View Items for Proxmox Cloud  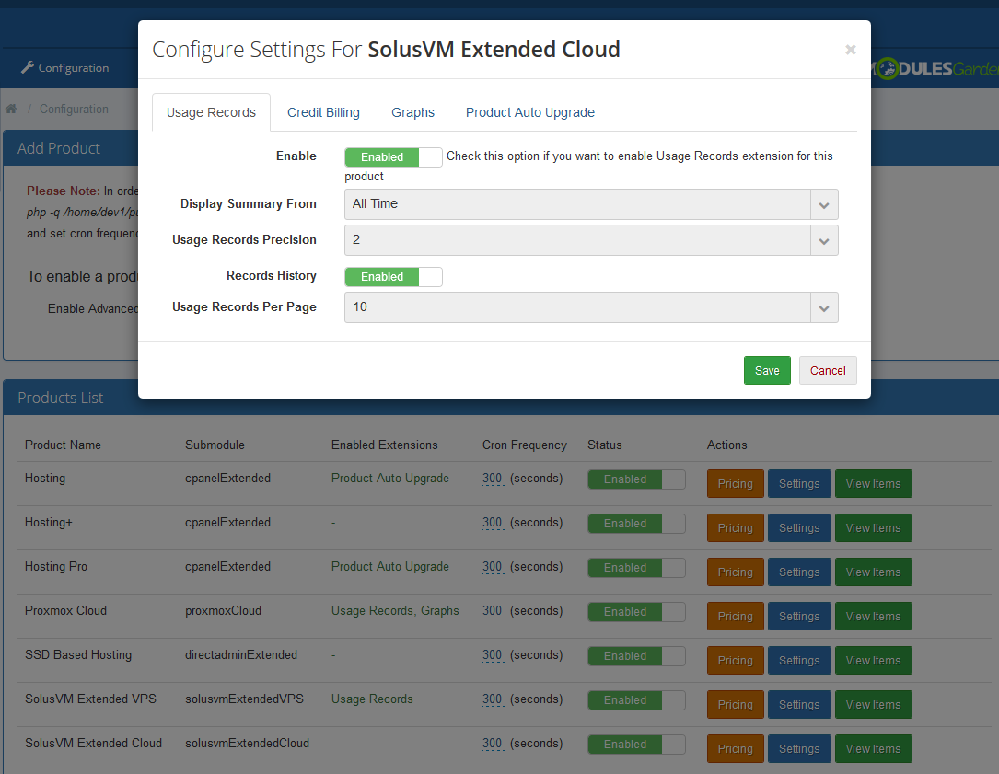click(874, 616)
